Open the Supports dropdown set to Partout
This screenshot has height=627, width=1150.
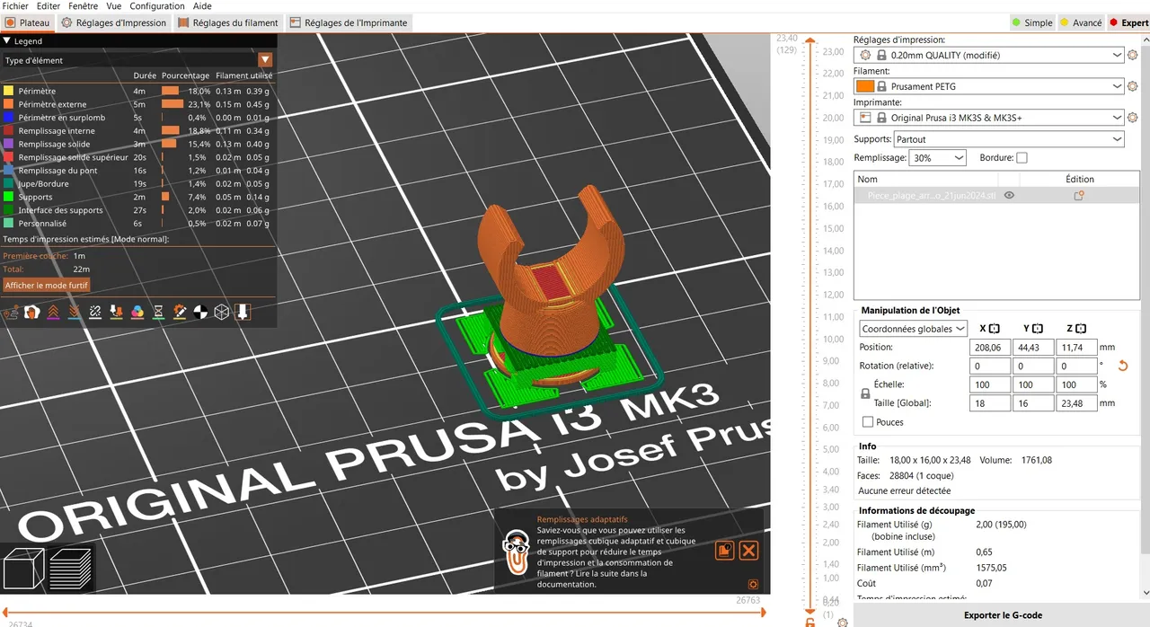coord(1010,139)
